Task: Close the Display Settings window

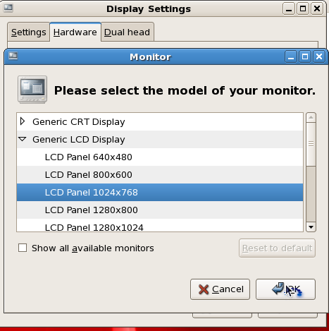Action: (x=317, y=9)
